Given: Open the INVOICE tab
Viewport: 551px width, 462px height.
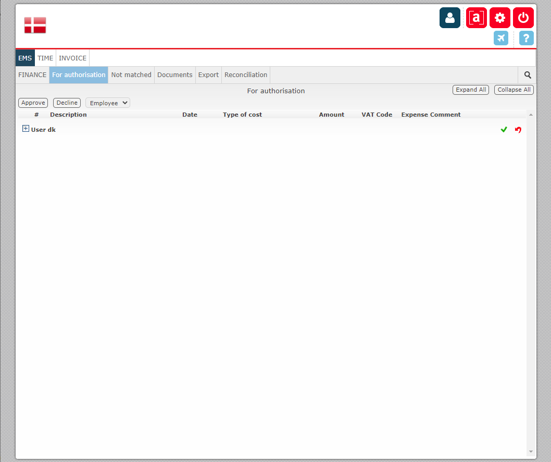Looking at the screenshot, I should [x=72, y=58].
